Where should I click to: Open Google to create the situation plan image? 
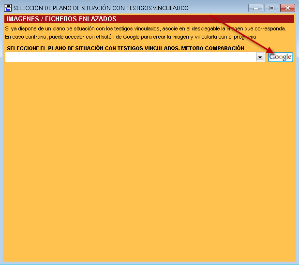pos(281,57)
